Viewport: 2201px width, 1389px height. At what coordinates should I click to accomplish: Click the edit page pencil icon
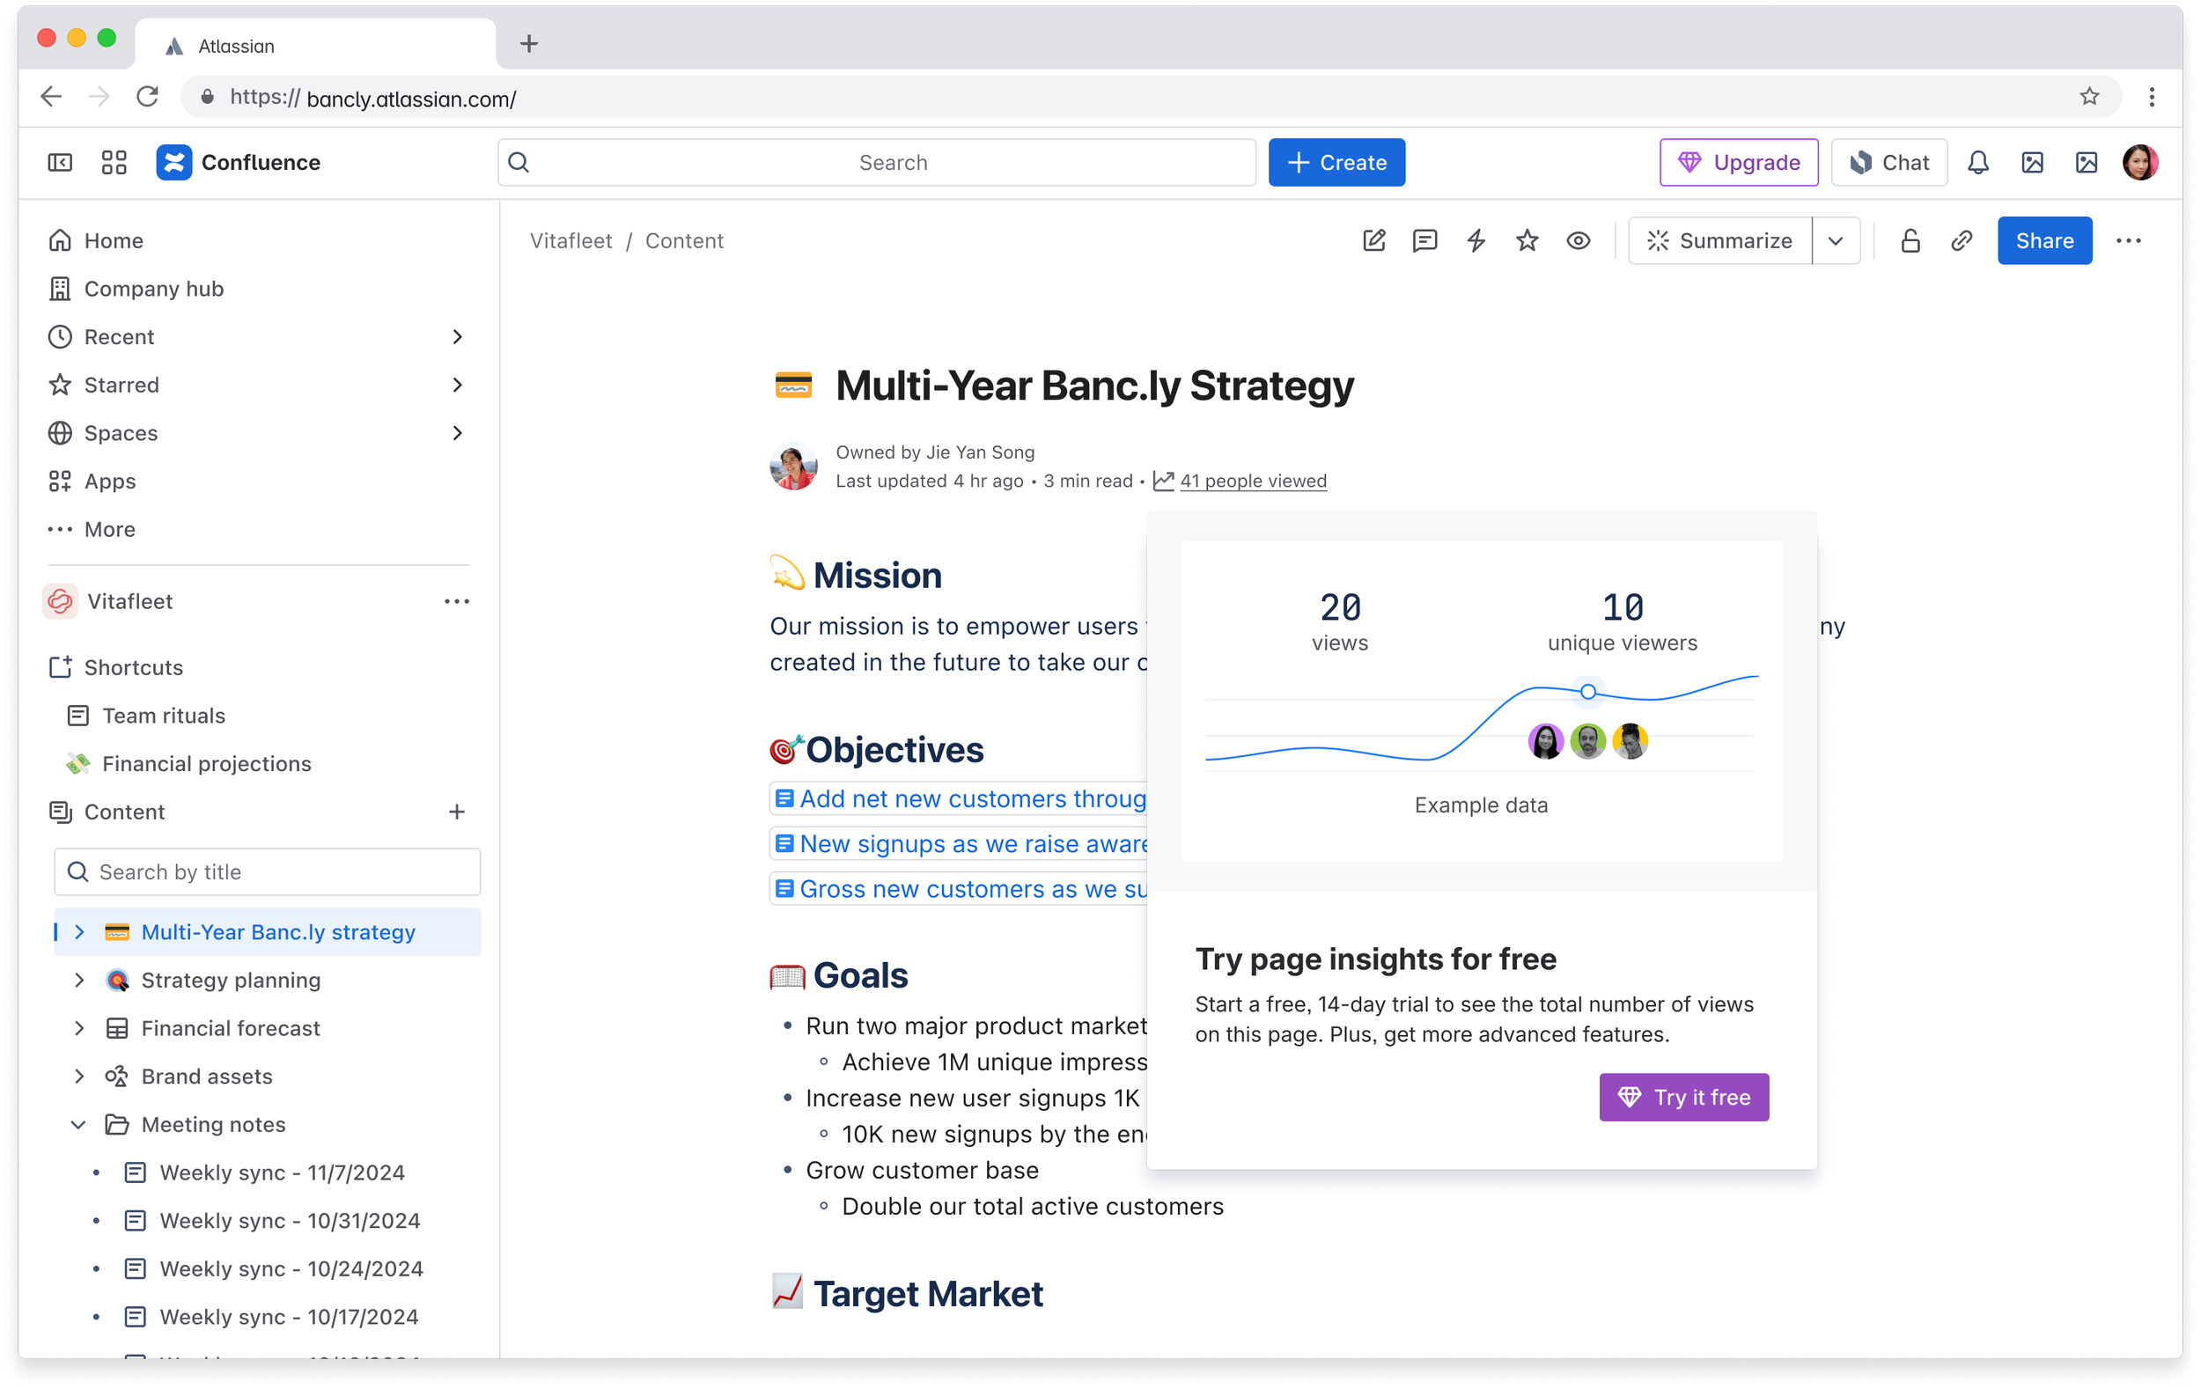tap(1373, 240)
